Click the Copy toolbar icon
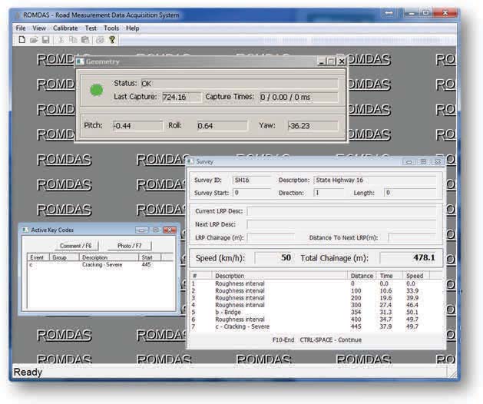 (x=73, y=39)
